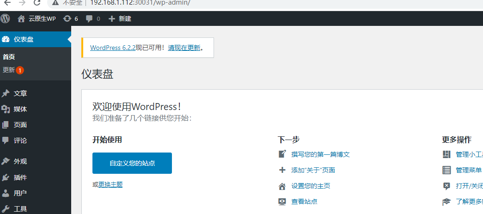Click the wrench icon for 工具

tap(6, 209)
